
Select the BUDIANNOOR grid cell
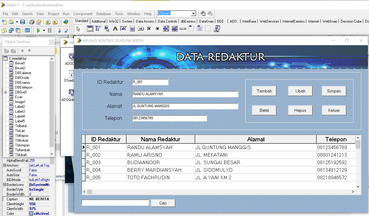[x=161, y=162]
